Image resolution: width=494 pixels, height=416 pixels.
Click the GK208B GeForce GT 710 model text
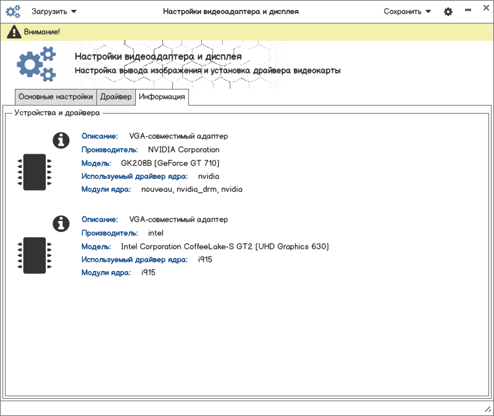[x=170, y=163]
